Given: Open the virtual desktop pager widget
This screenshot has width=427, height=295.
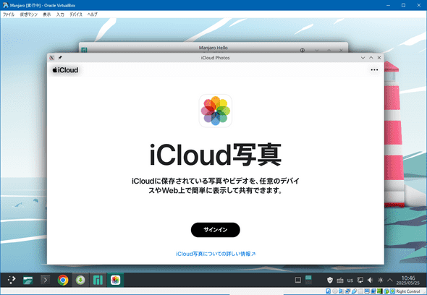Looking at the screenshot, I should point(308,280).
